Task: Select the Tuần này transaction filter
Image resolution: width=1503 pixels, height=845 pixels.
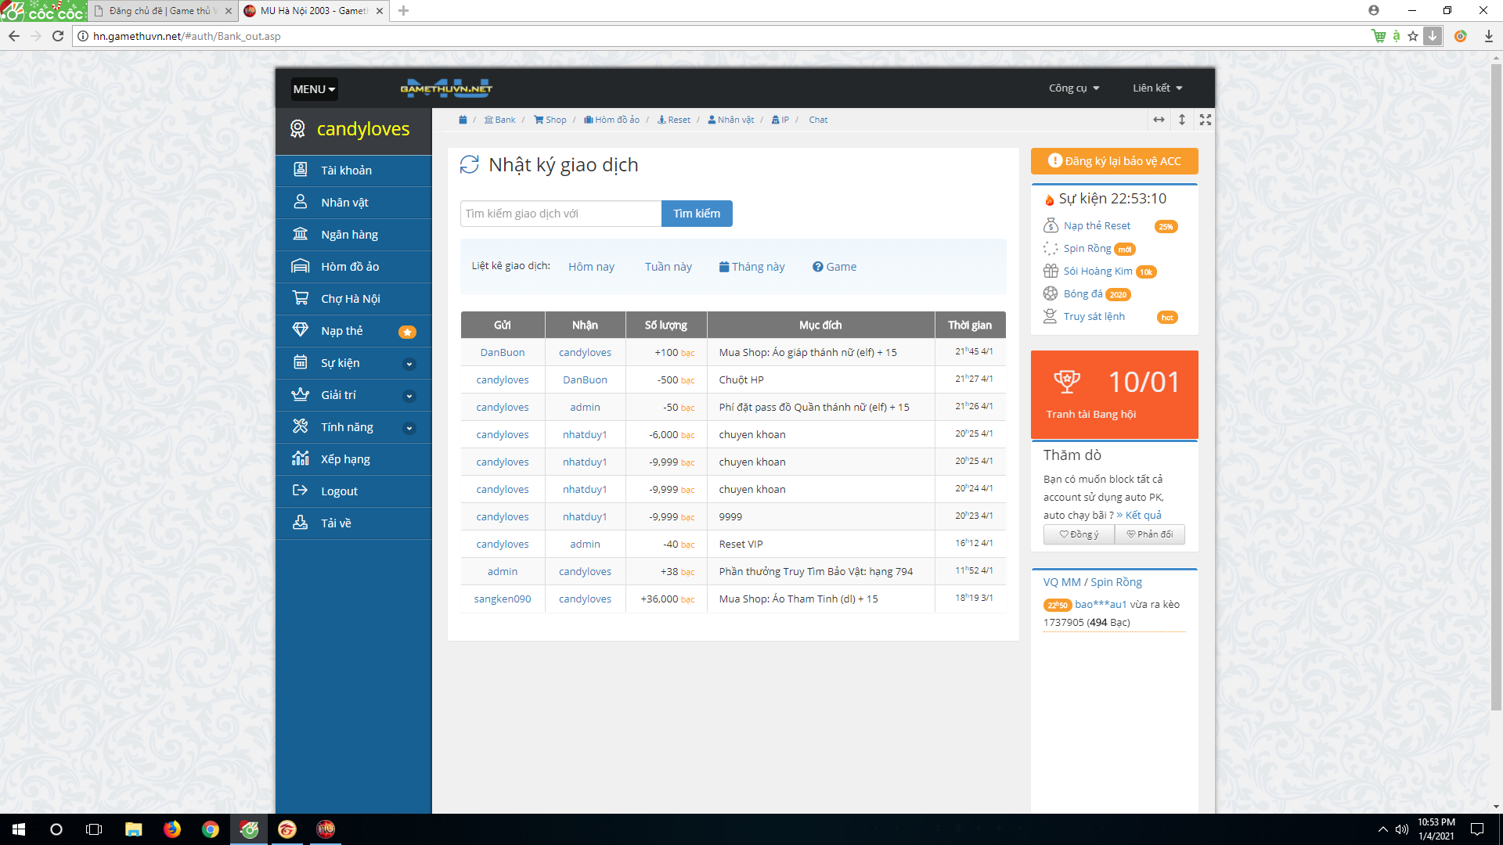Action: (x=668, y=267)
